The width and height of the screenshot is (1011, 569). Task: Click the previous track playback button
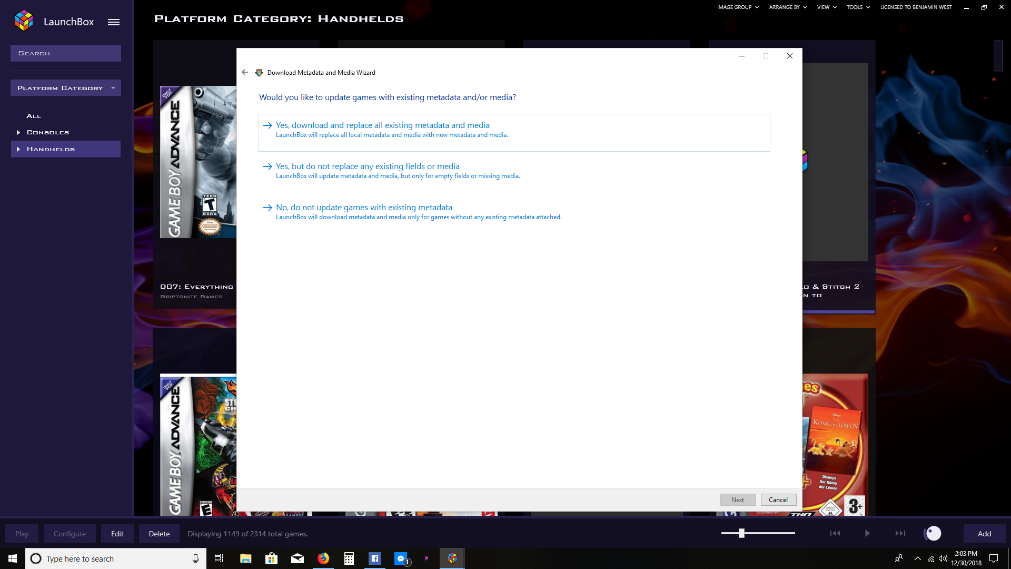click(x=835, y=533)
